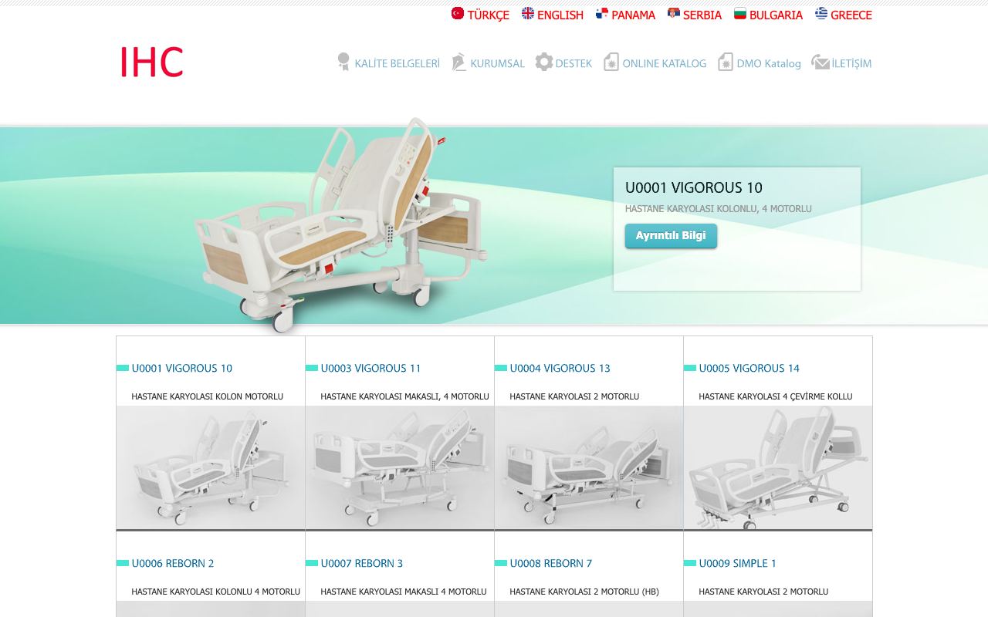The image size is (988, 617).
Task: Click the Serbia flag icon
Action: click(x=674, y=13)
